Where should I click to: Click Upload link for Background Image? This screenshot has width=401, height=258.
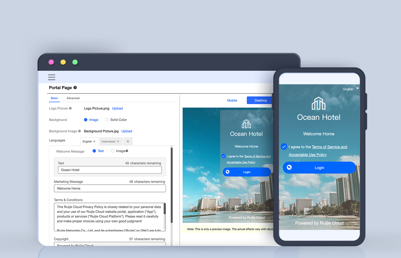[127, 131]
